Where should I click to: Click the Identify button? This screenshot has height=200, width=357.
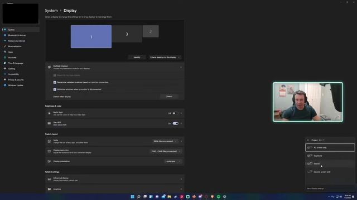(x=137, y=57)
